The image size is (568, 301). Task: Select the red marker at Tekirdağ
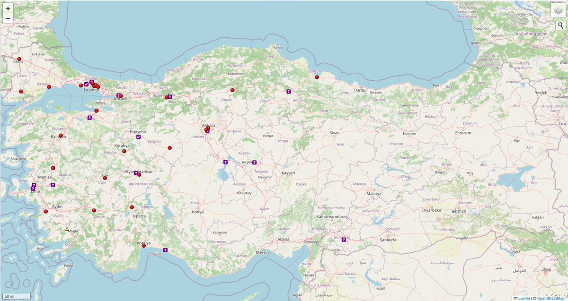point(49,87)
